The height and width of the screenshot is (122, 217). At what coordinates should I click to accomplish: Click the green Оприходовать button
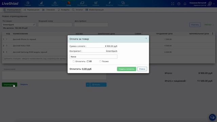9,84
